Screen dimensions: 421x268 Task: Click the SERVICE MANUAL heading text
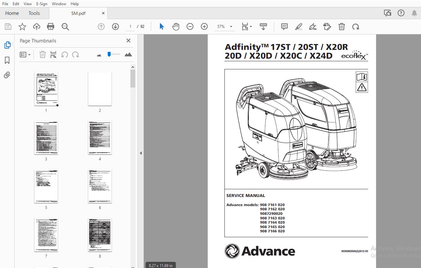246,195
